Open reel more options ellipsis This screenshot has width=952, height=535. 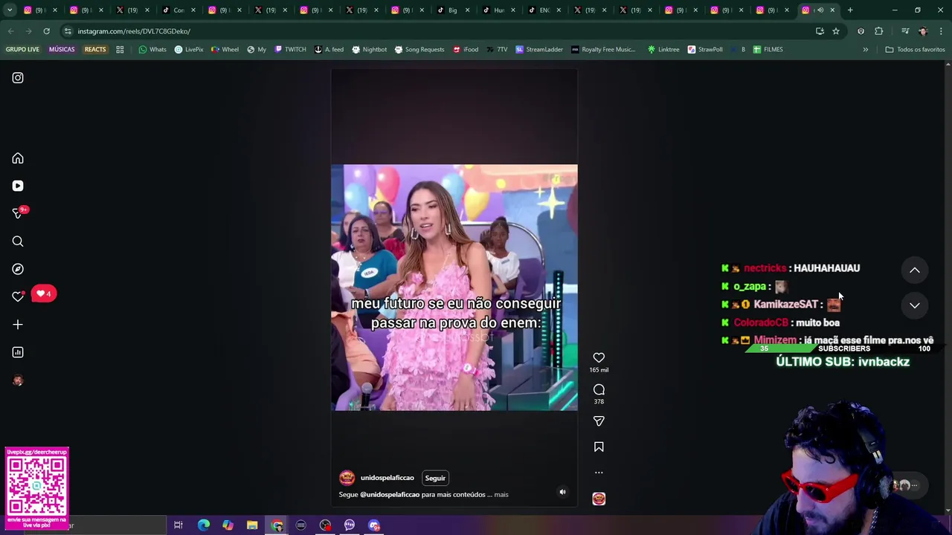599,473
